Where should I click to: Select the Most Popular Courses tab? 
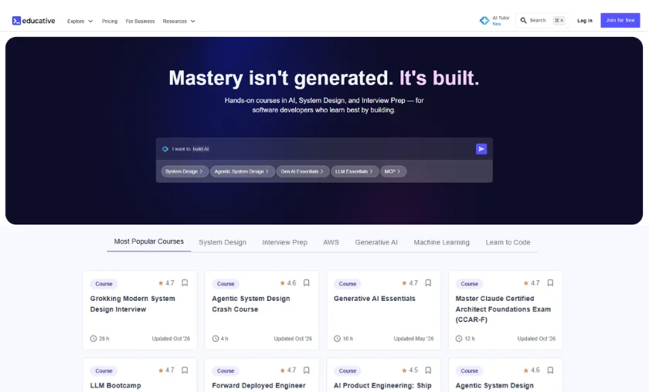[149, 242]
